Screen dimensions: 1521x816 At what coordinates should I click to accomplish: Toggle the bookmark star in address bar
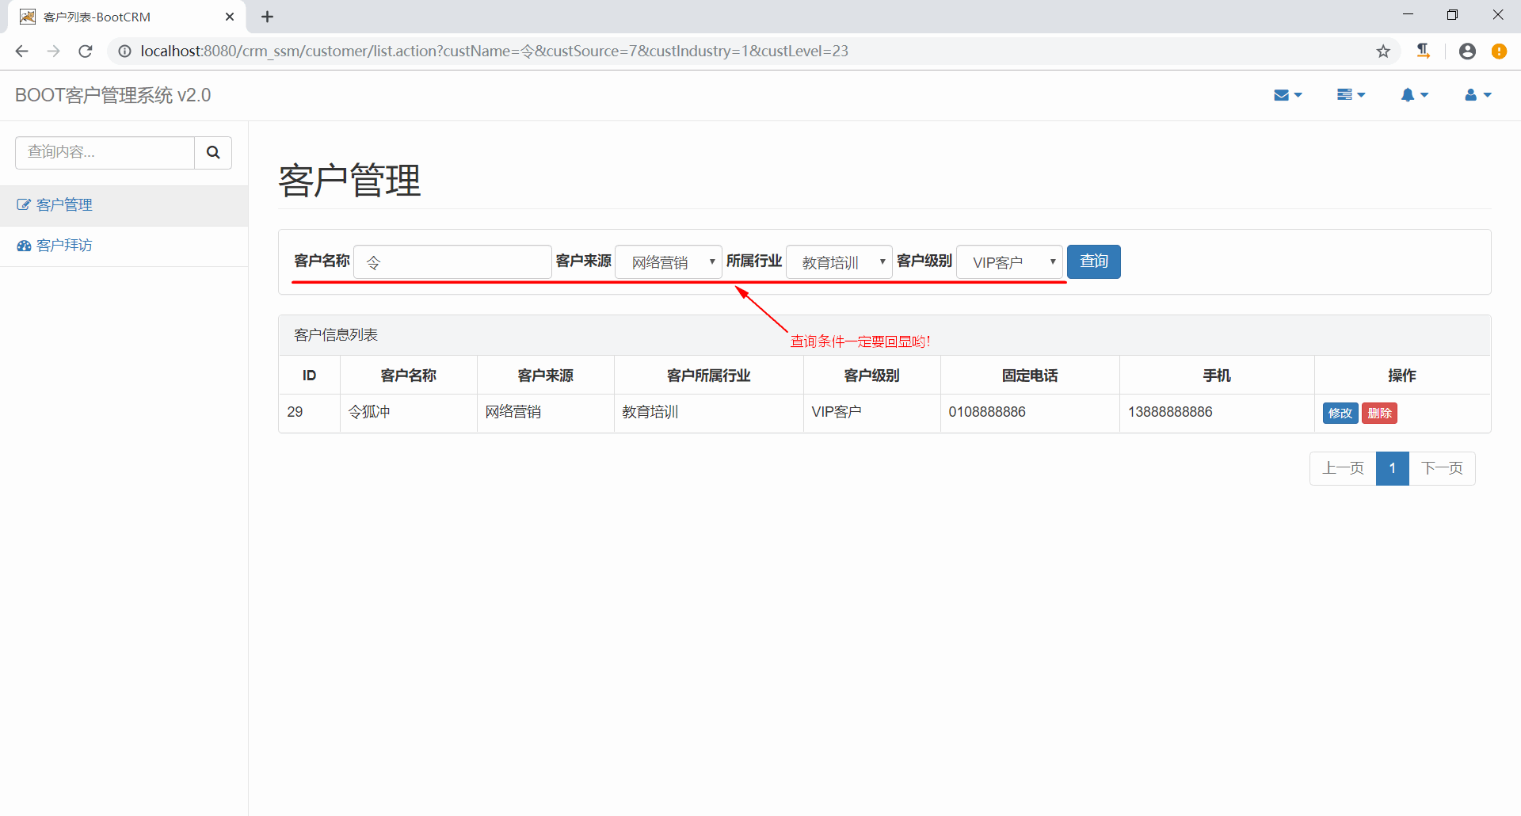(x=1383, y=51)
